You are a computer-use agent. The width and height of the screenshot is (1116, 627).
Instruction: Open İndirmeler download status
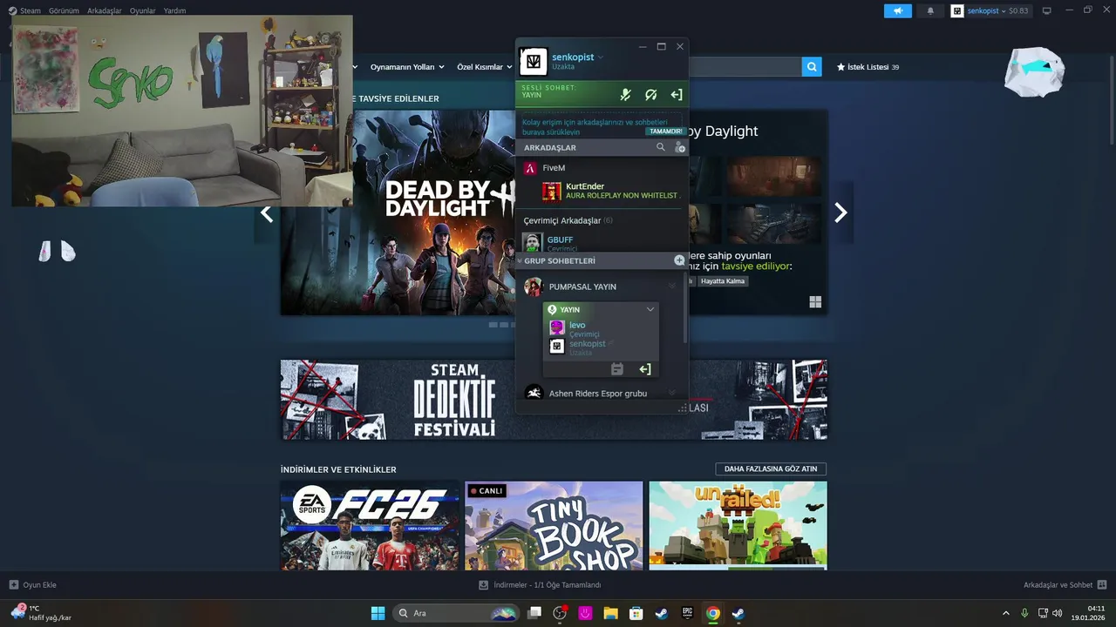540,585
